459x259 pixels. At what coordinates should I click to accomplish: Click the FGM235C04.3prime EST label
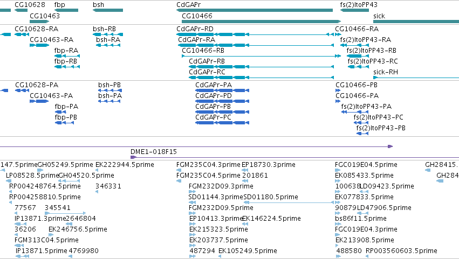[x=208, y=165]
